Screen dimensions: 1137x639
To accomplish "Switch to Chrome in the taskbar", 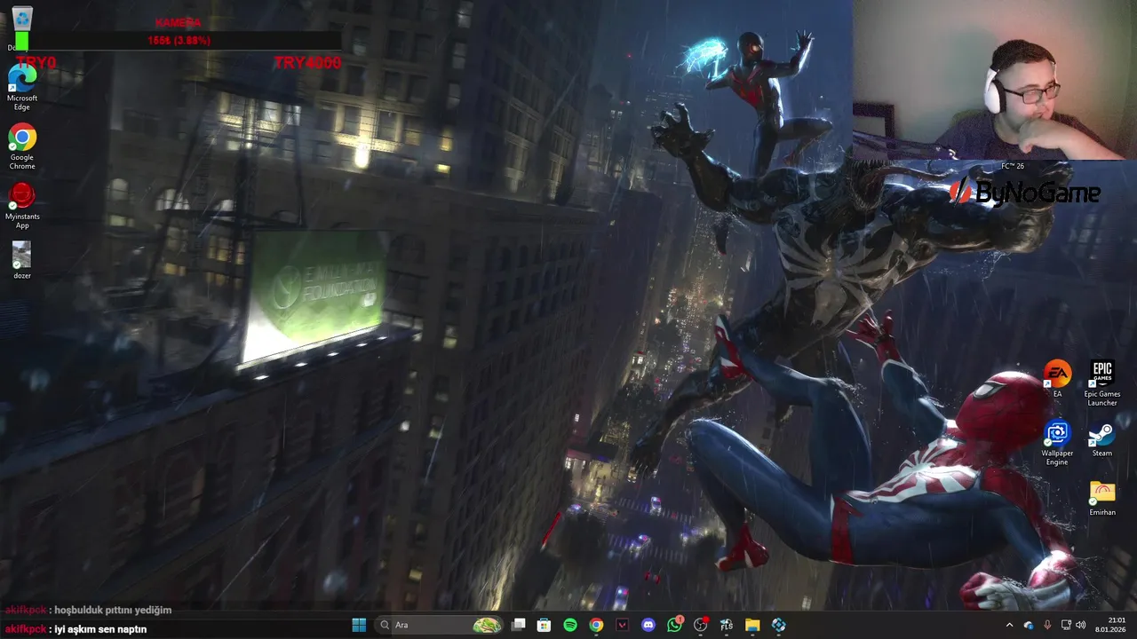I will click(596, 625).
